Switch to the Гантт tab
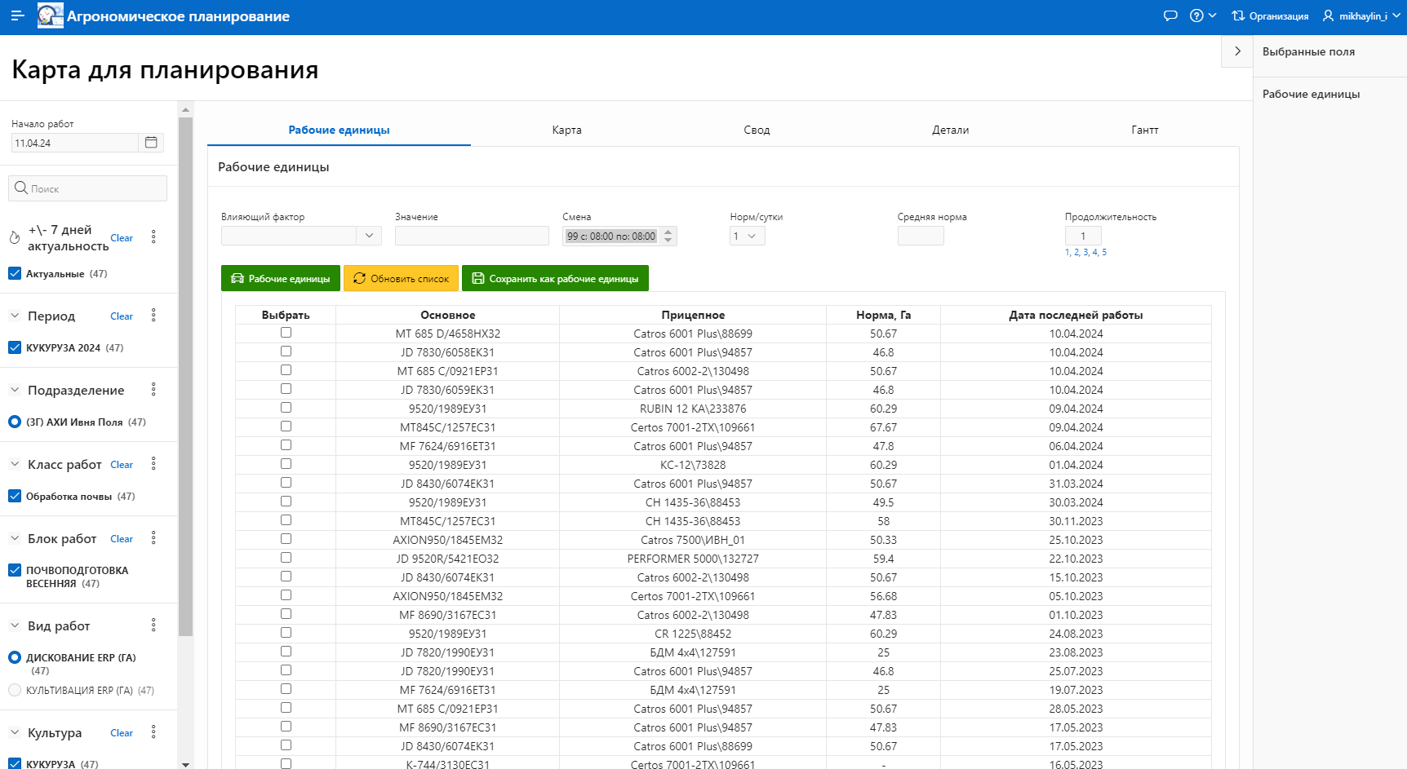 click(1144, 130)
